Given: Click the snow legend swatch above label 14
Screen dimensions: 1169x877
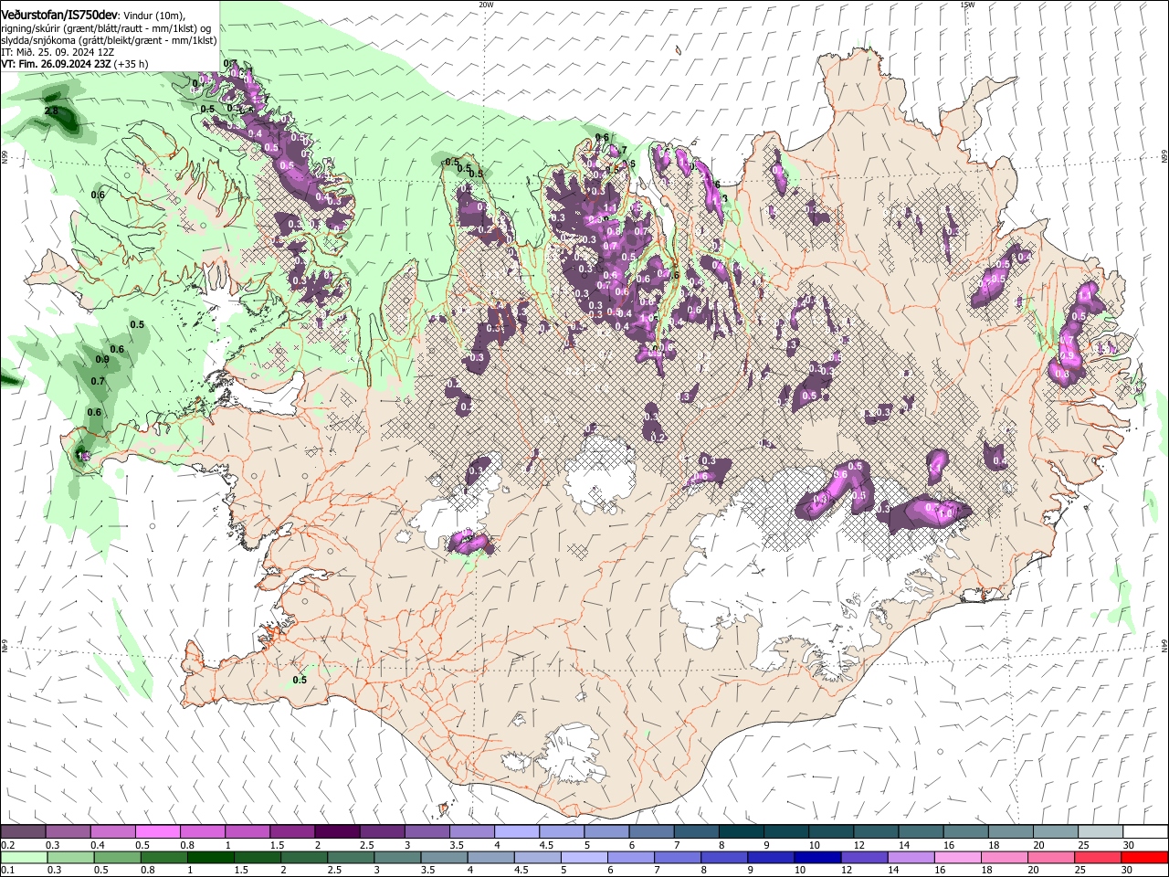Looking at the screenshot, I should (x=922, y=832).
